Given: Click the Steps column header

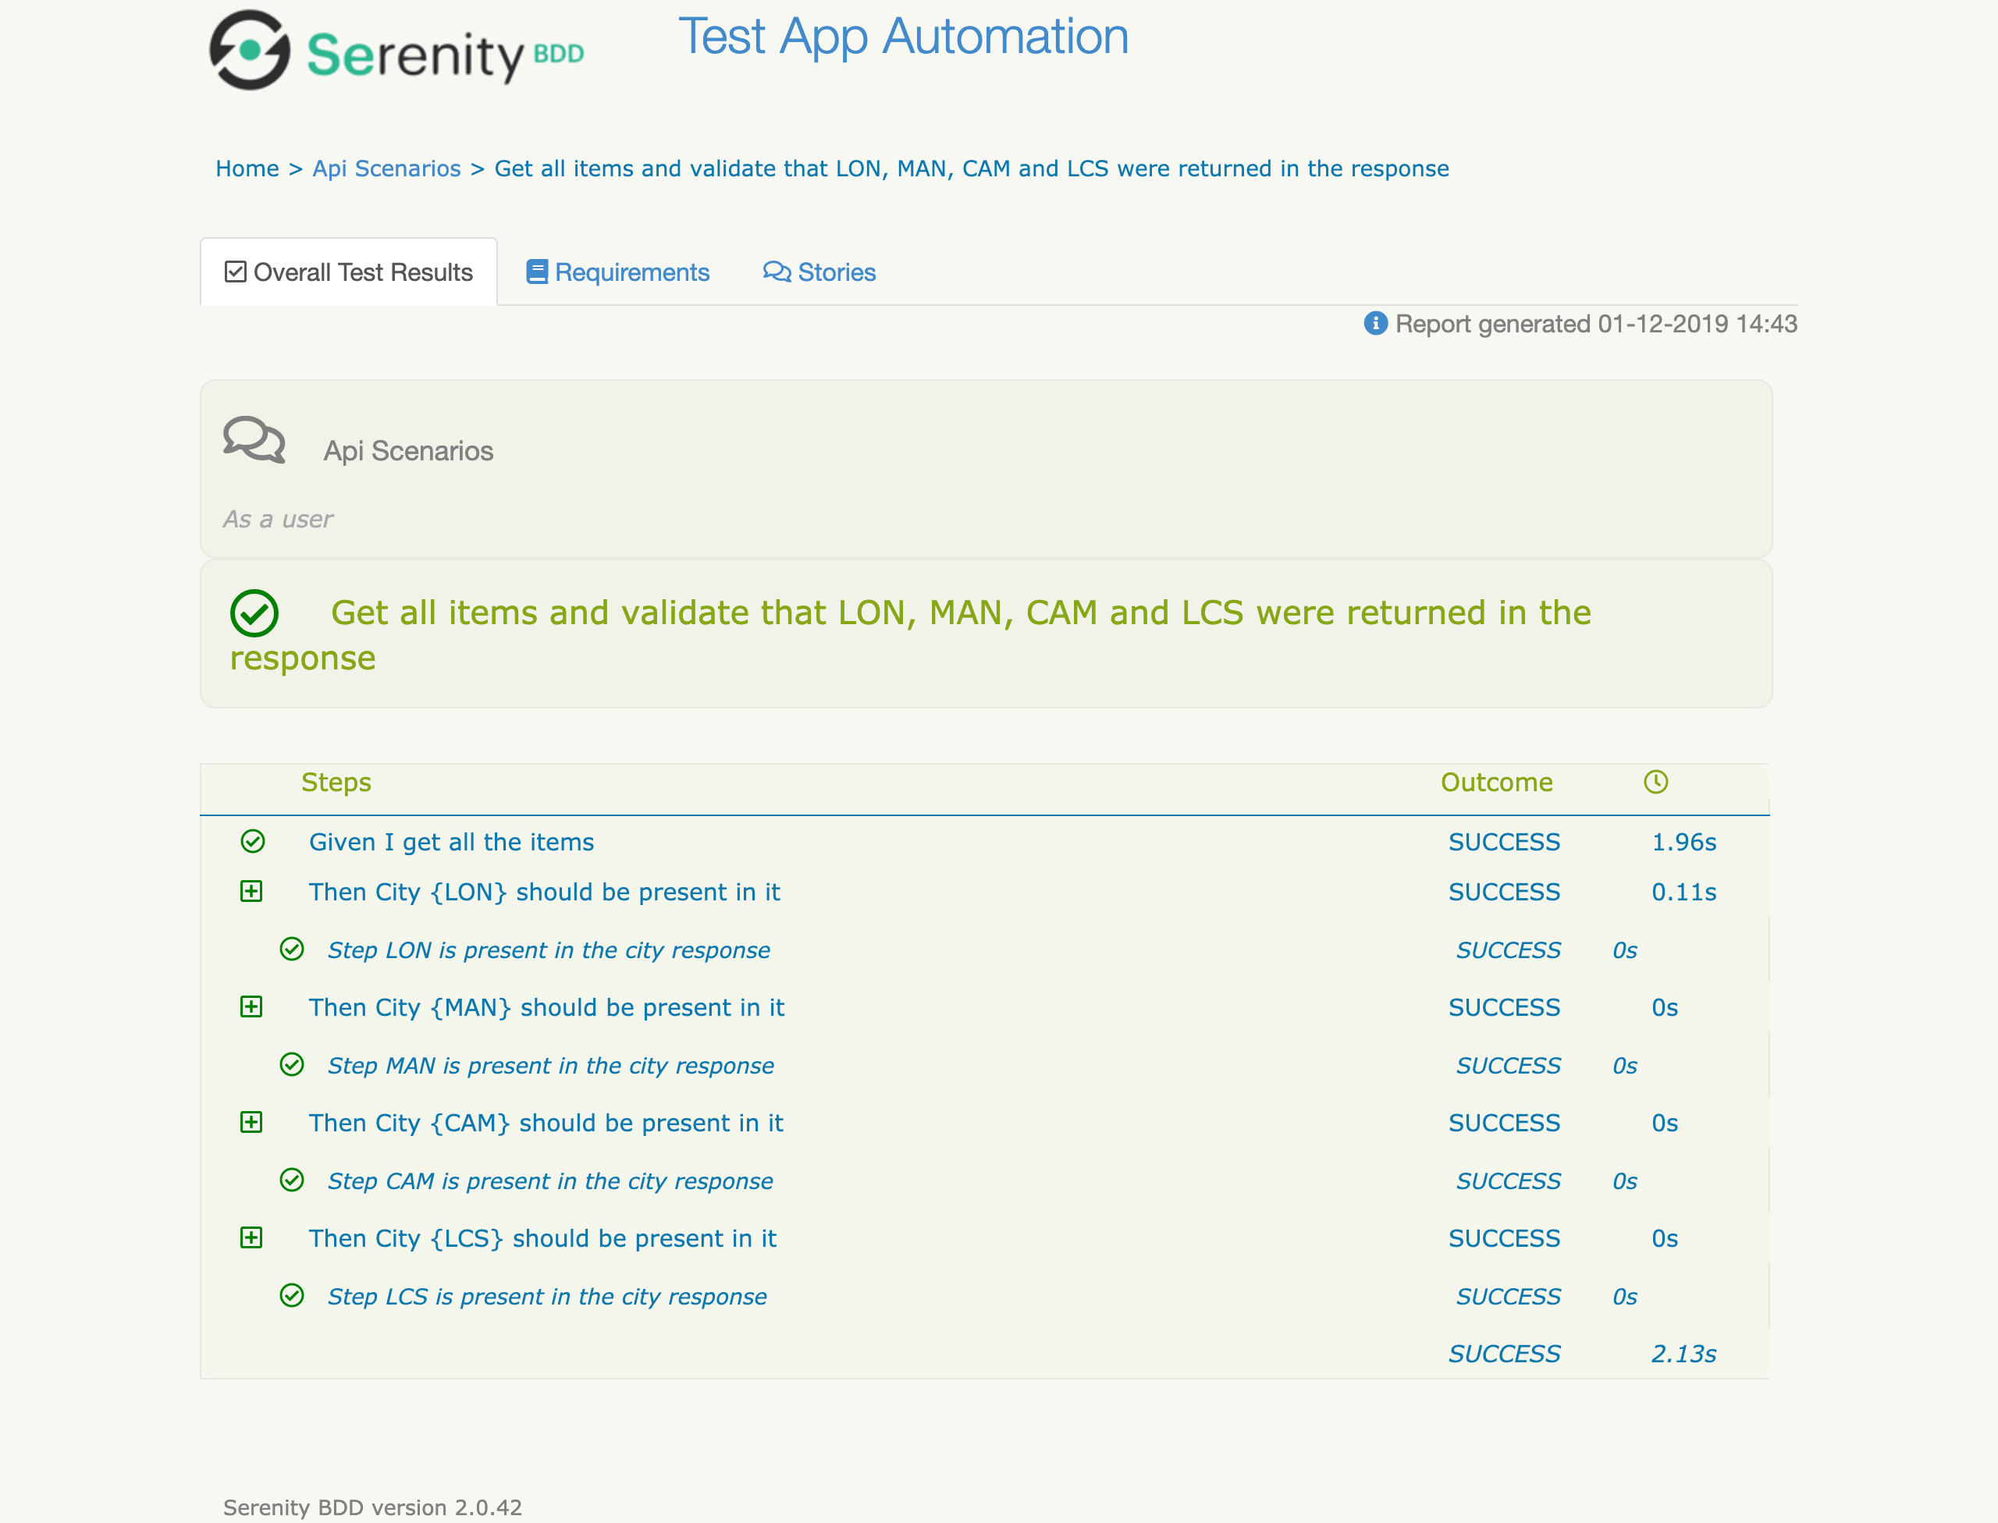Looking at the screenshot, I should point(336,783).
